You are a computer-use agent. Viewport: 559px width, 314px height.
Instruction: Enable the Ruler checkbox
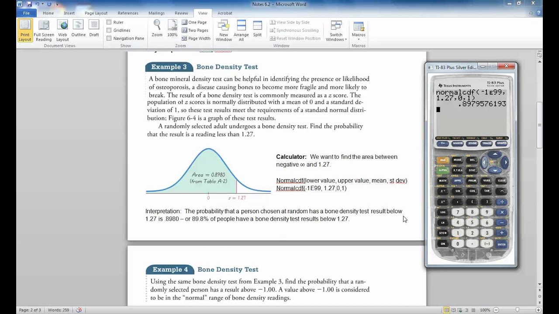pyautogui.click(x=109, y=22)
